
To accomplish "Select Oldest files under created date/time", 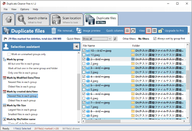I will click(x=22, y=101).
